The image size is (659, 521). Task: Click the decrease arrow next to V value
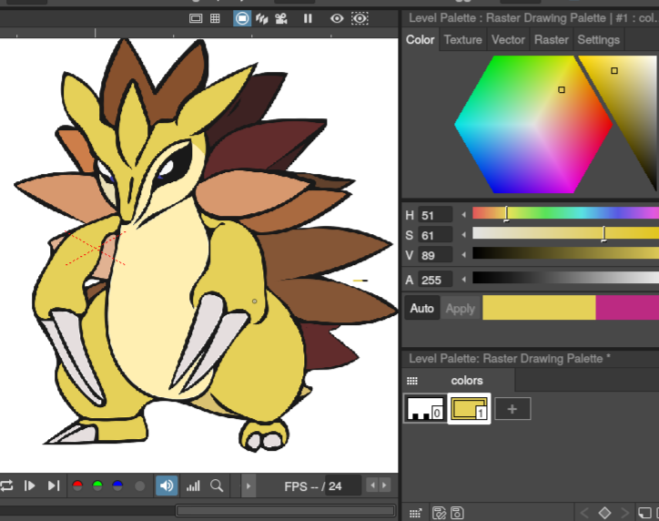point(463,255)
